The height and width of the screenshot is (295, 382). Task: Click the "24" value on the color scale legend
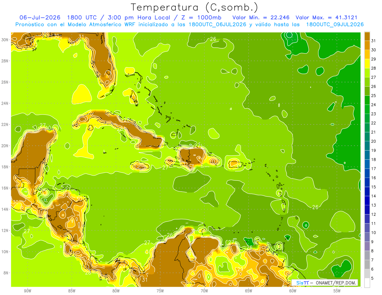[374, 105]
